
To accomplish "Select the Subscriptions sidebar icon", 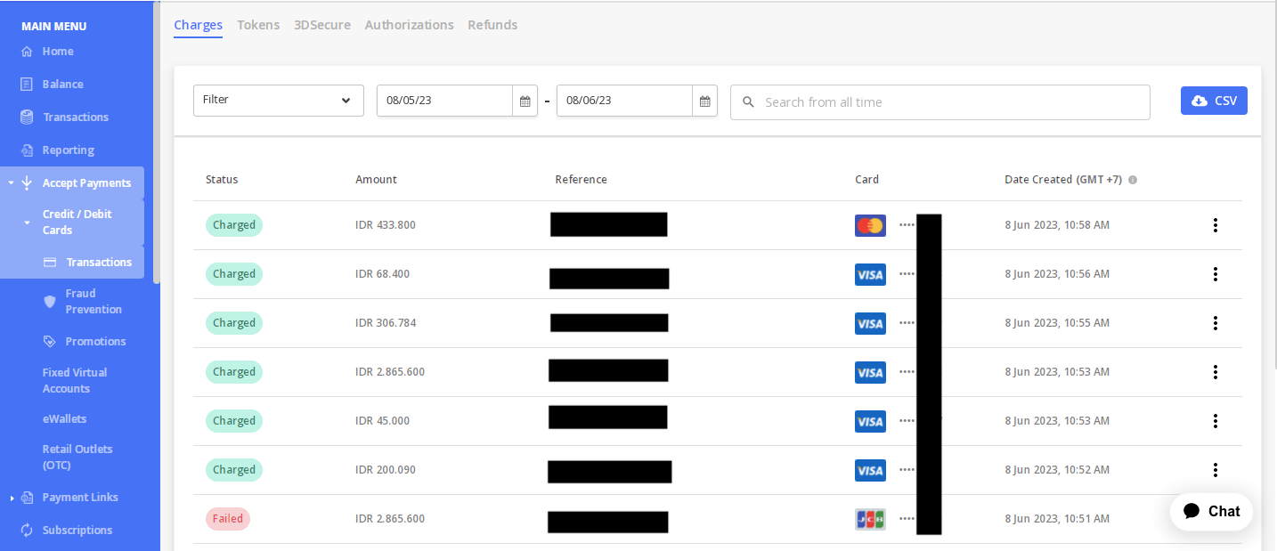I will [x=27, y=530].
